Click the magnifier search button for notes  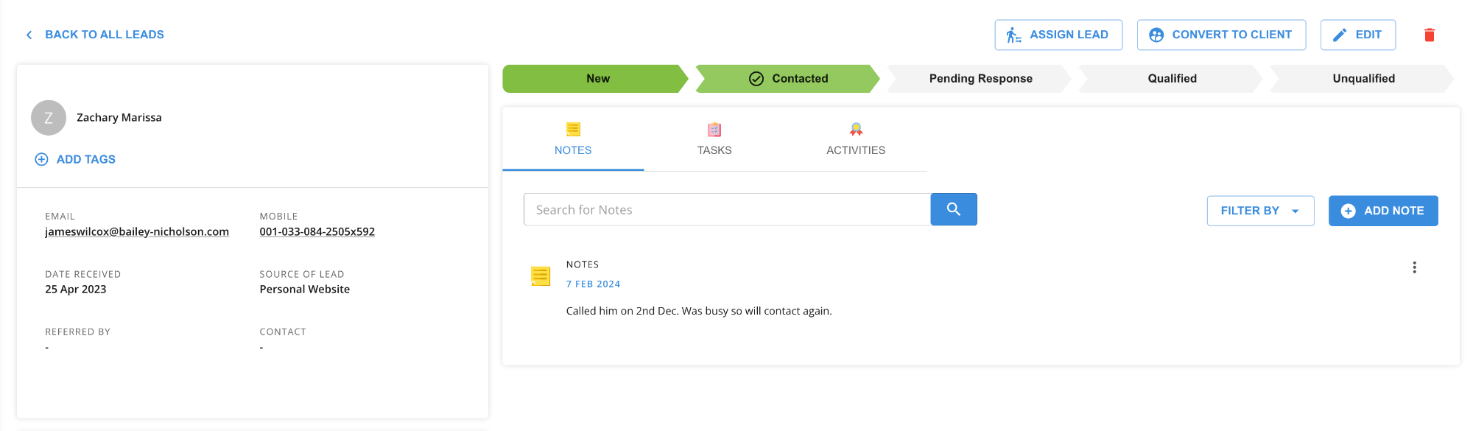click(953, 209)
